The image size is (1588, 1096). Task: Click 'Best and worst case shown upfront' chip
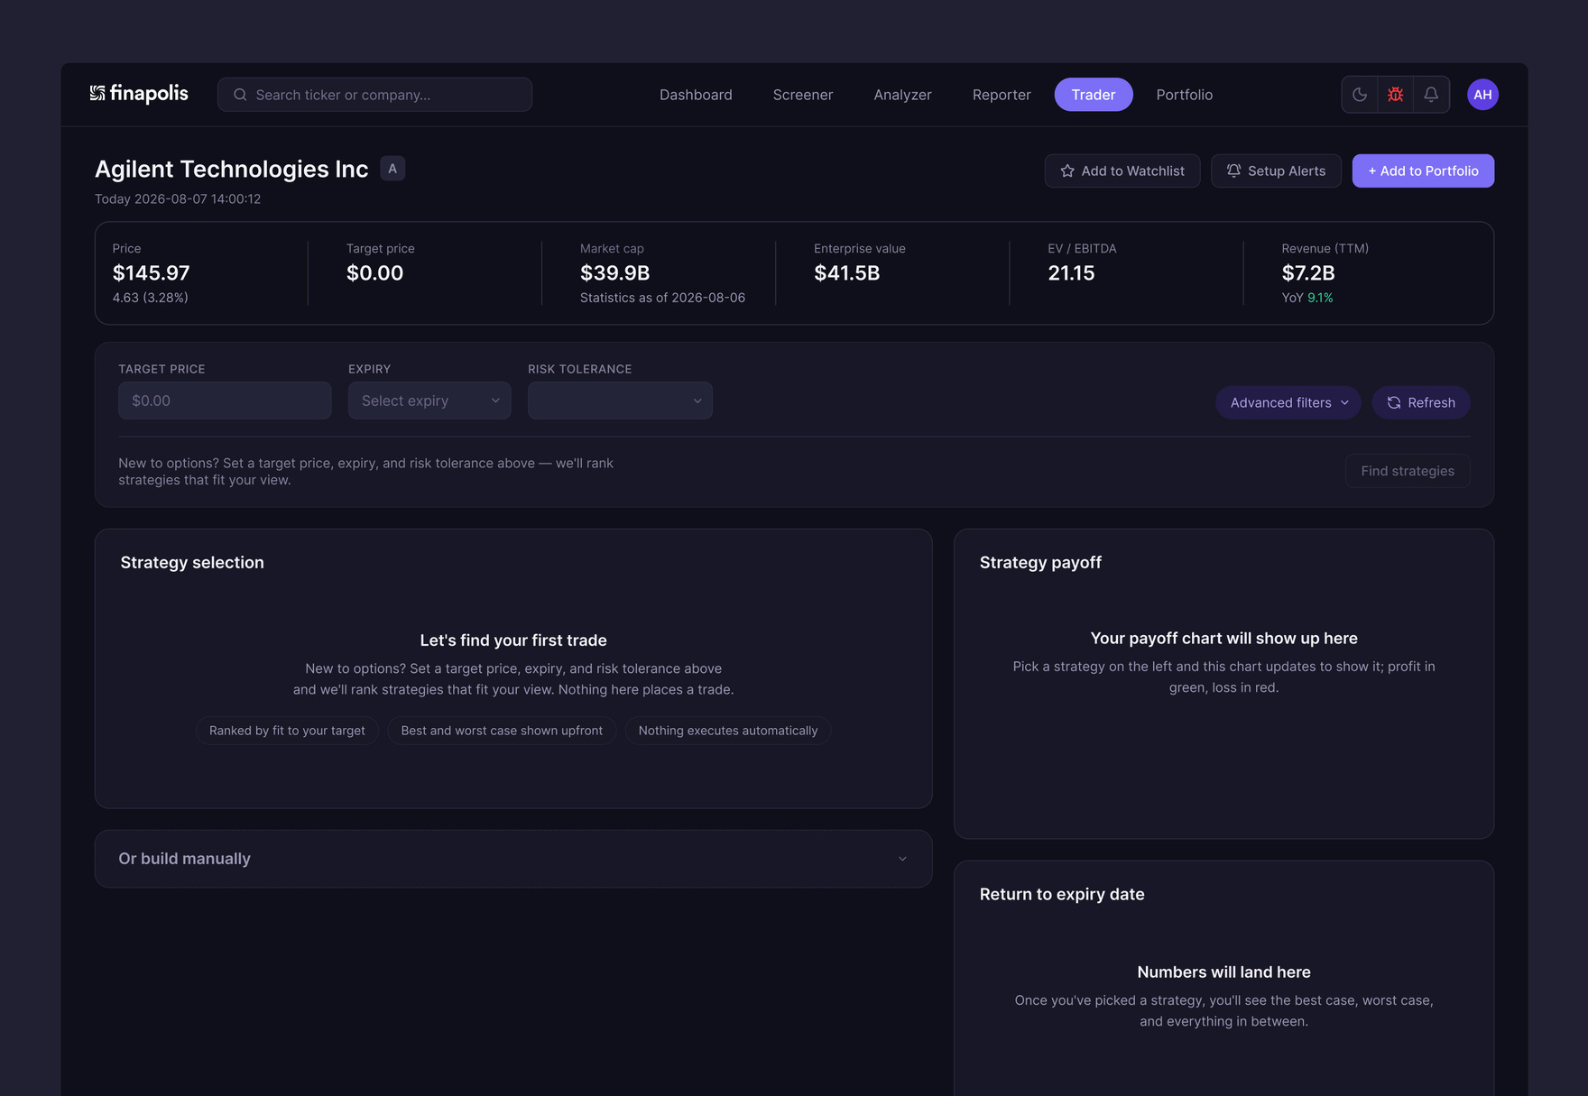pos(502,731)
